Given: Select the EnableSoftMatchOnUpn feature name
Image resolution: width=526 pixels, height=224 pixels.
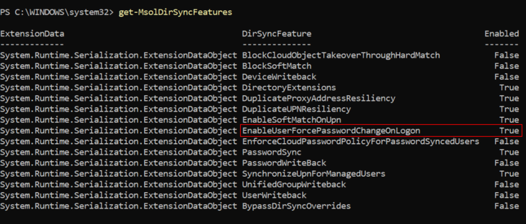Looking at the screenshot, I should click(291, 119).
